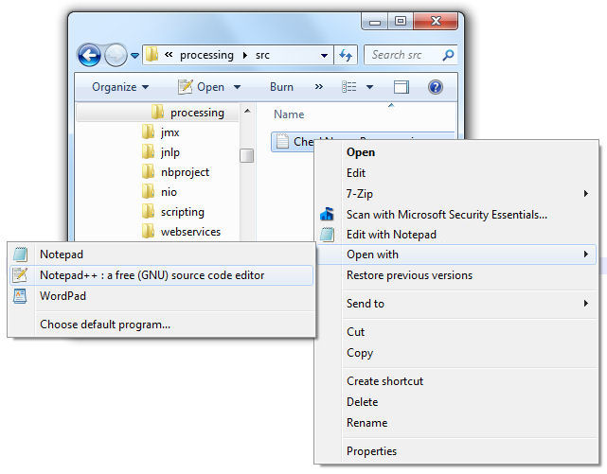Click Burn in the toolbar
The width and height of the screenshot is (607, 474).
pos(281,87)
